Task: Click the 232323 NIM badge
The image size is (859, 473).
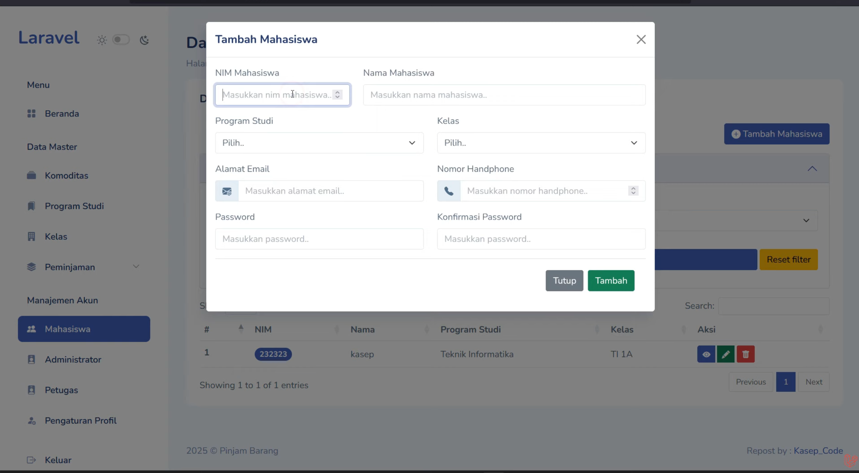Action: click(x=273, y=354)
